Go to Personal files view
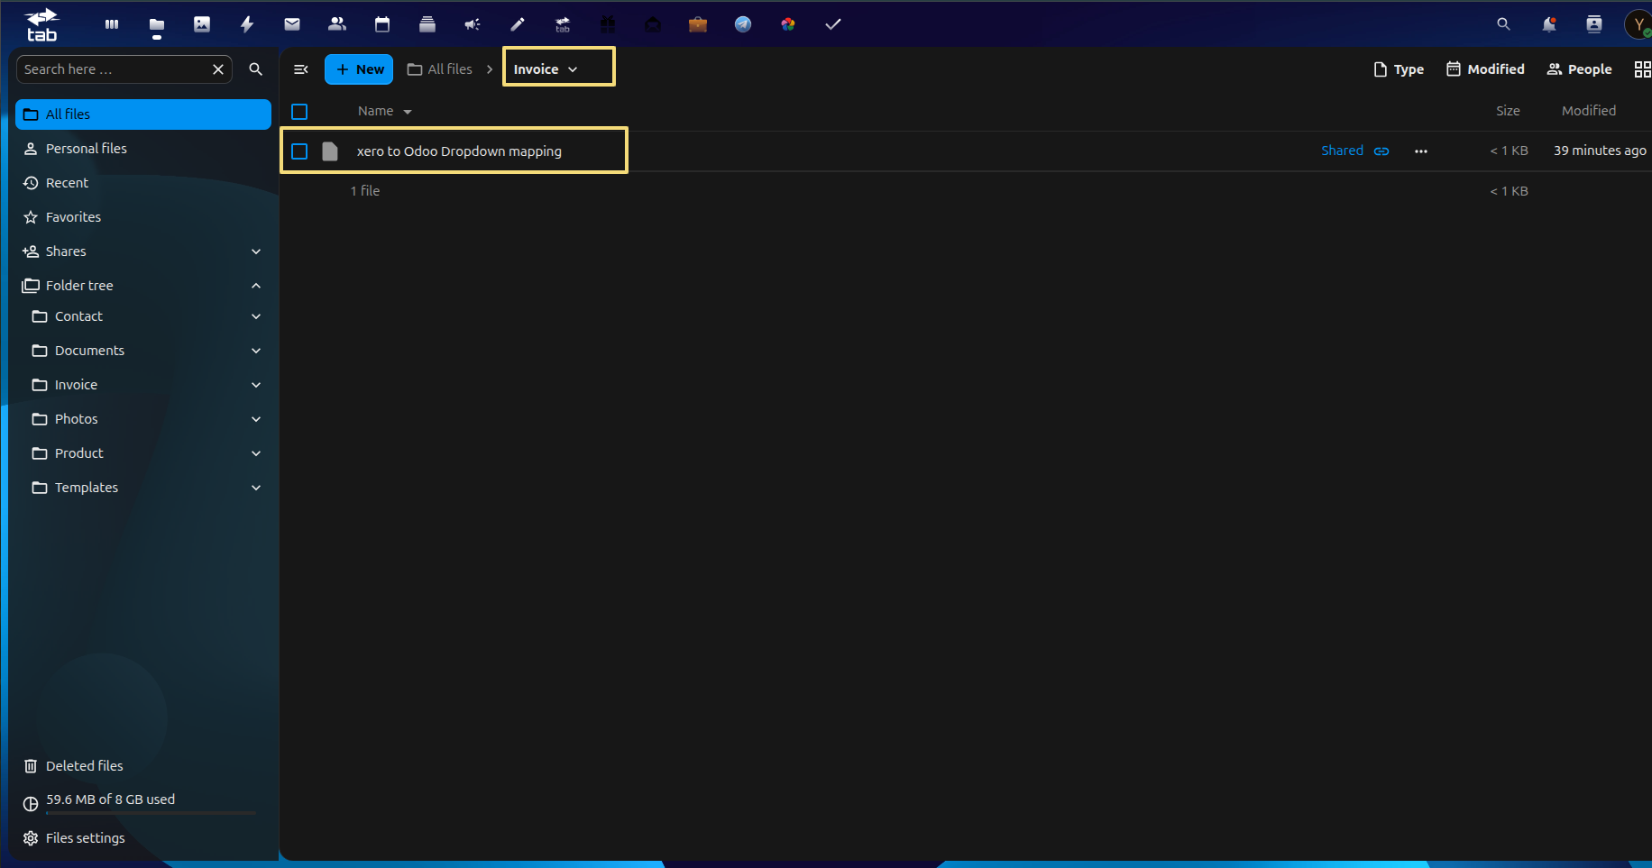 pos(143,149)
